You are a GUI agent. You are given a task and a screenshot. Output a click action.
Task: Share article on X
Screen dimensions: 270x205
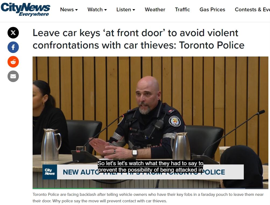[13, 33]
